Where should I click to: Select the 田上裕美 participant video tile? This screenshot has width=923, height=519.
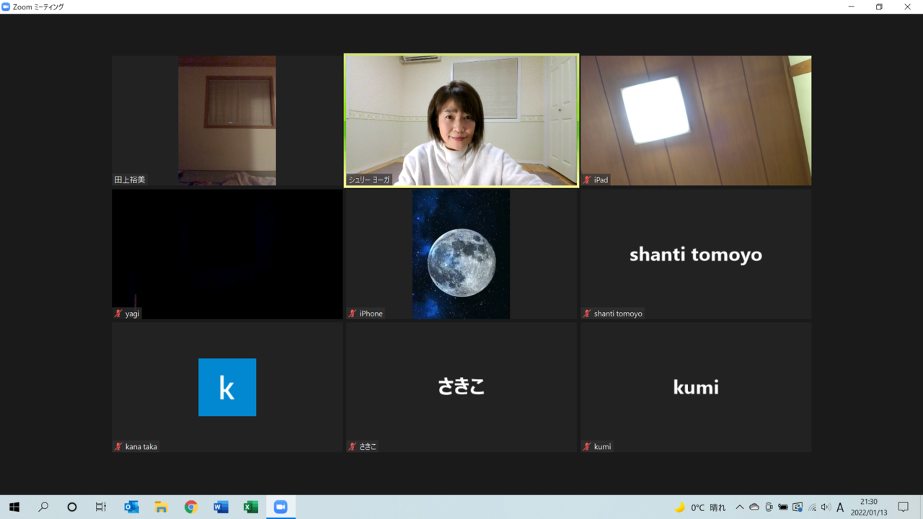click(227, 120)
